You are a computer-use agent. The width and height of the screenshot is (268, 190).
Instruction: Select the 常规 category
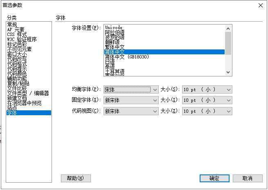(x=12, y=25)
